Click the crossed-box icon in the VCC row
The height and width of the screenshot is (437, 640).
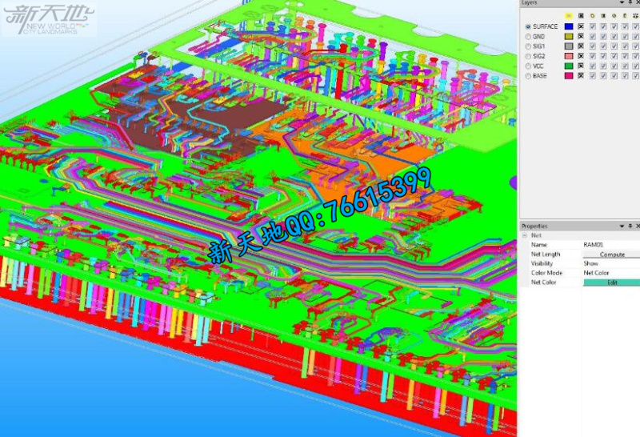(580, 66)
